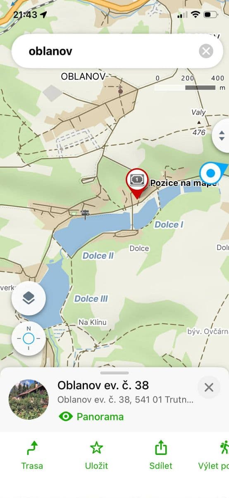The height and width of the screenshot is (498, 229).
Task: Pull up the bottom sheet handle
Action: click(x=114, y=373)
